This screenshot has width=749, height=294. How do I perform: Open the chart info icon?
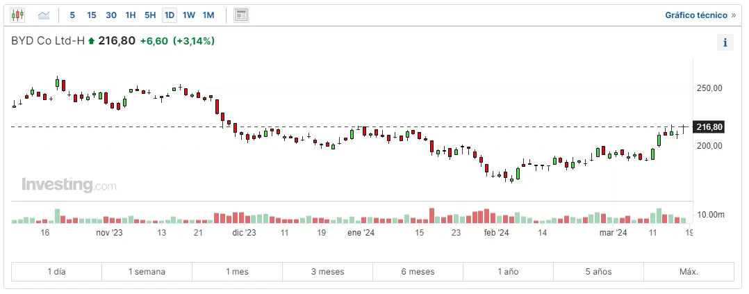tap(725, 43)
